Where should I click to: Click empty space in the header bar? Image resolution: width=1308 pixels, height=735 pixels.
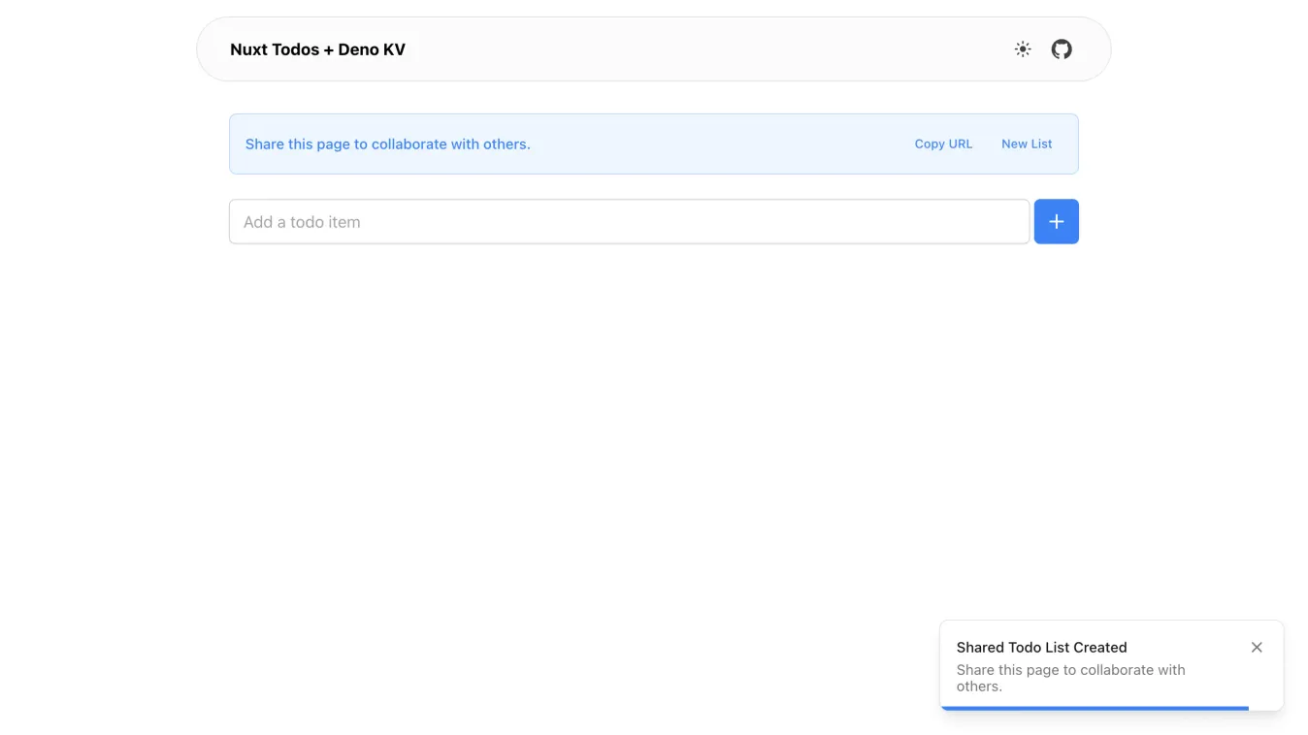point(708,49)
